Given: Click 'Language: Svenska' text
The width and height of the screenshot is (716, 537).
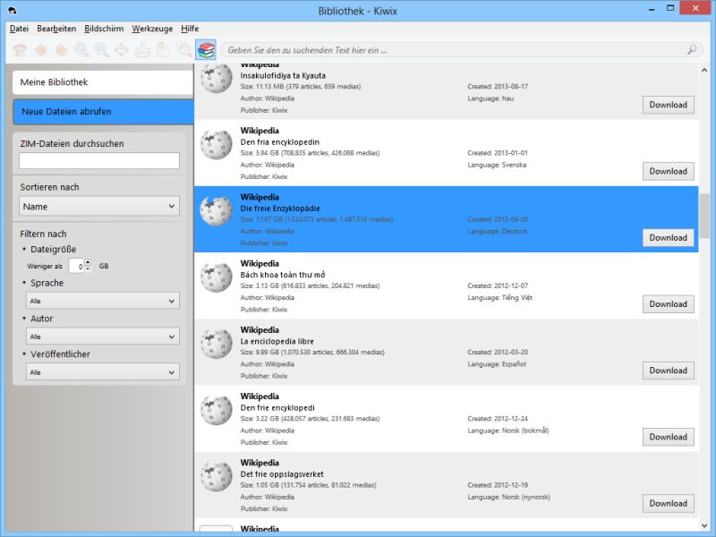Looking at the screenshot, I should click(497, 165).
